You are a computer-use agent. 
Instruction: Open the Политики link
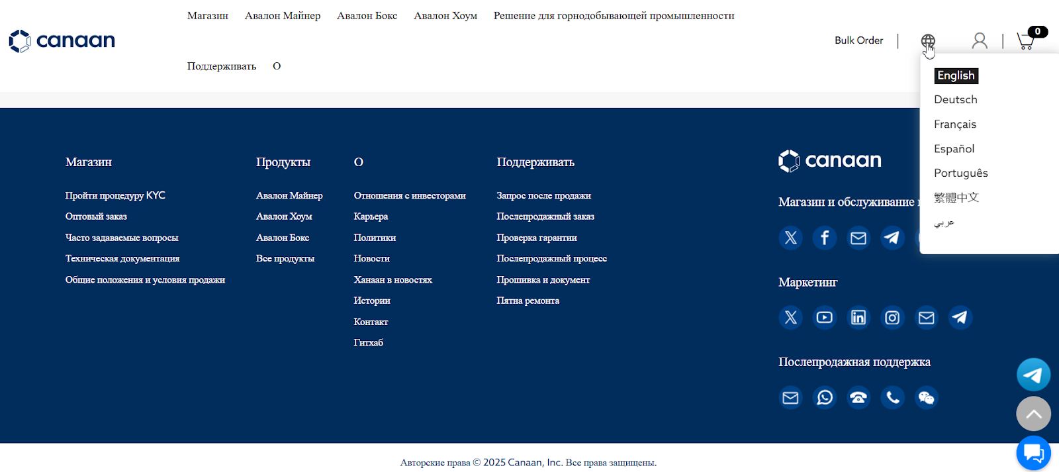pos(375,238)
